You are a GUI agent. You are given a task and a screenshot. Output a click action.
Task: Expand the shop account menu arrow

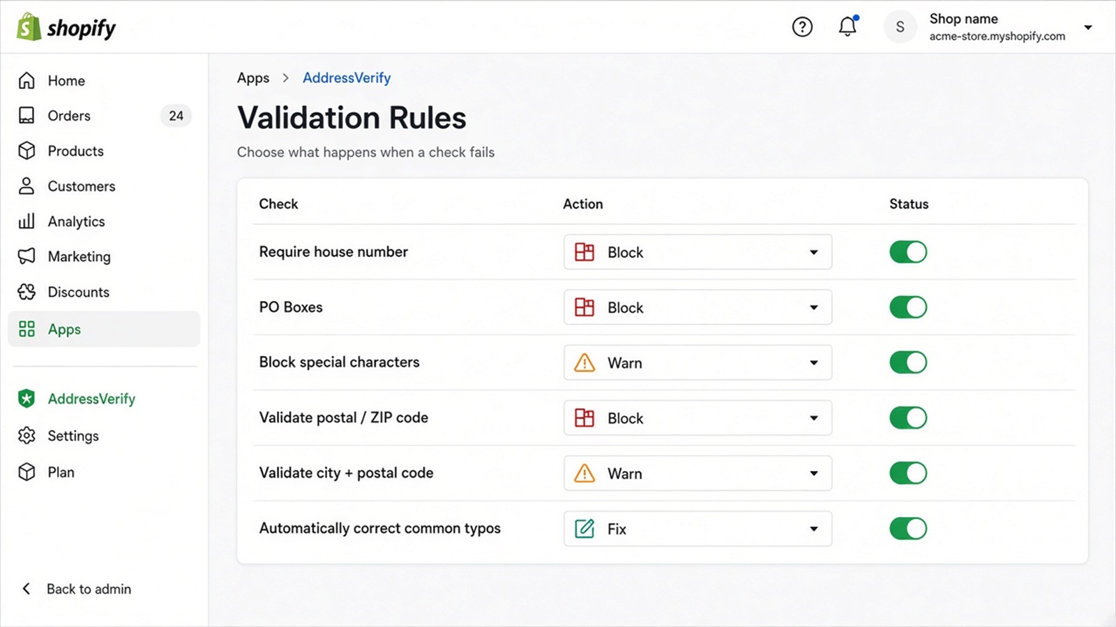point(1088,28)
